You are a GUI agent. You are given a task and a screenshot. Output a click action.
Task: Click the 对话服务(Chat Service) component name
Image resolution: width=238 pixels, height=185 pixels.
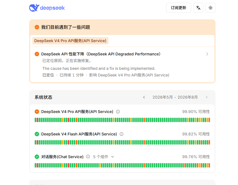(62, 157)
